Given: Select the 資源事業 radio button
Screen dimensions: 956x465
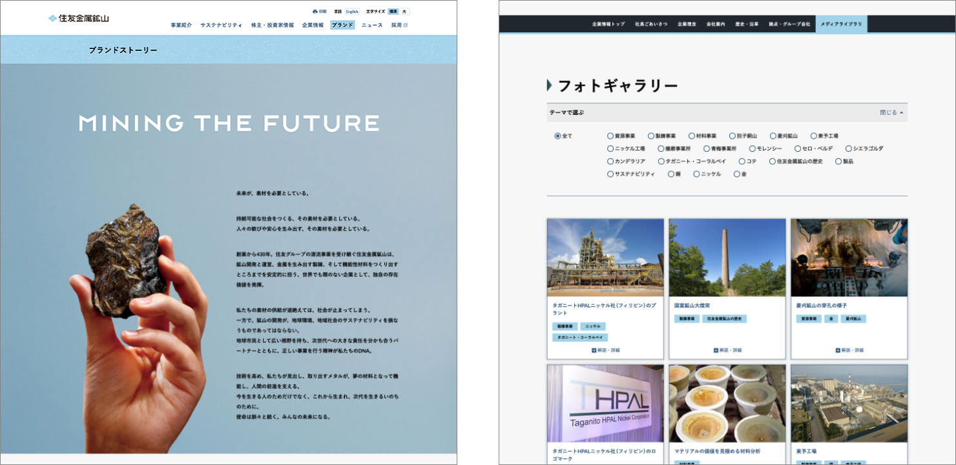Looking at the screenshot, I should tap(610, 136).
